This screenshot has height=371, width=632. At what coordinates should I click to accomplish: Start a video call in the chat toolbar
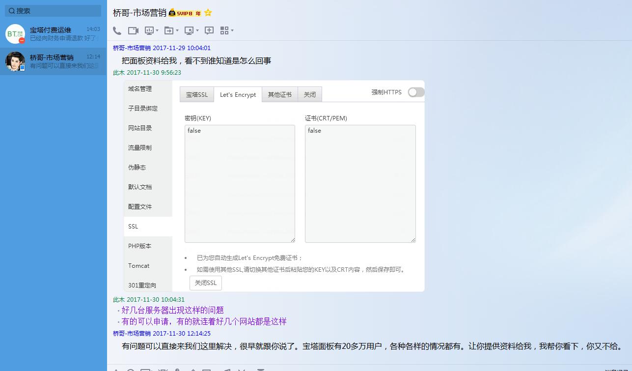coord(133,30)
